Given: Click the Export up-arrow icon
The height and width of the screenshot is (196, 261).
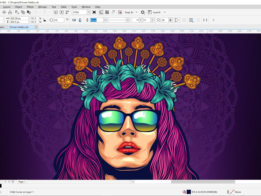Looking at the screenshot, I should 62,12.
